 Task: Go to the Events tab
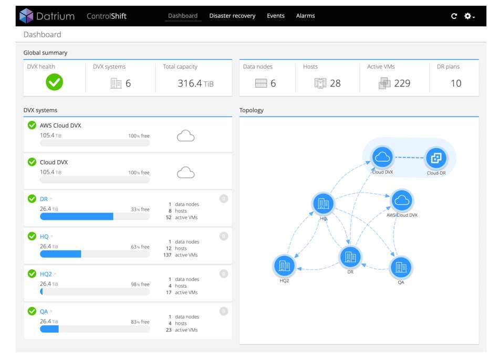[276, 16]
